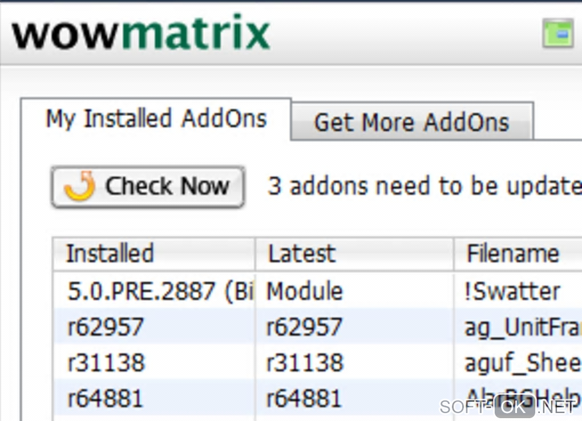Click installed r31138 cell

click(154, 362)
